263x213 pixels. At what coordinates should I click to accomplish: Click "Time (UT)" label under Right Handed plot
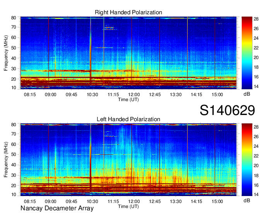click(128, 100)
